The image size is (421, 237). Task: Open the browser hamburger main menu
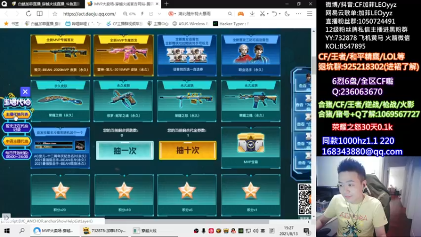309,14
